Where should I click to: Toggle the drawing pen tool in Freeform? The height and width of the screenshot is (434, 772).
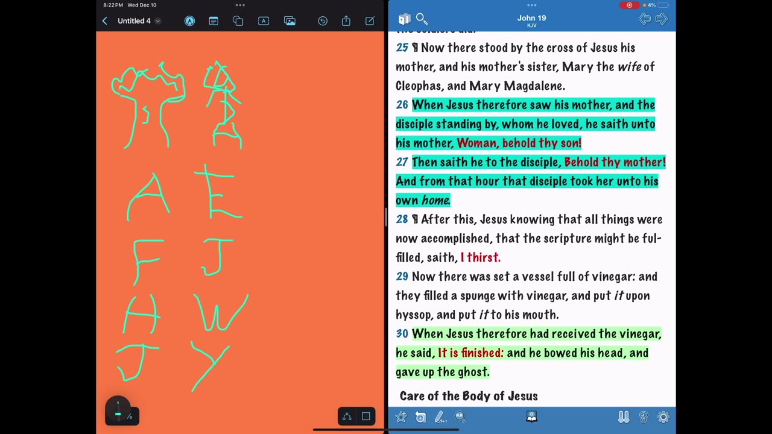pyautogui.click(x=189, y=21)
